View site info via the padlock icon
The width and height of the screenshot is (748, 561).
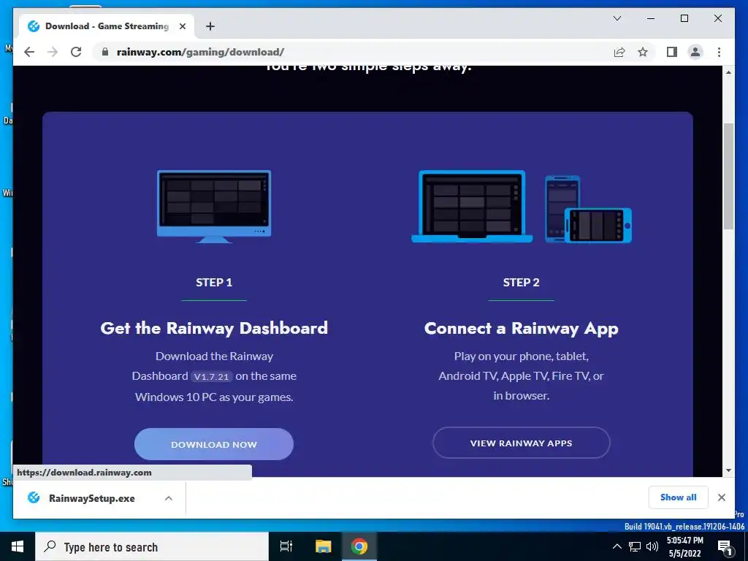105,52
